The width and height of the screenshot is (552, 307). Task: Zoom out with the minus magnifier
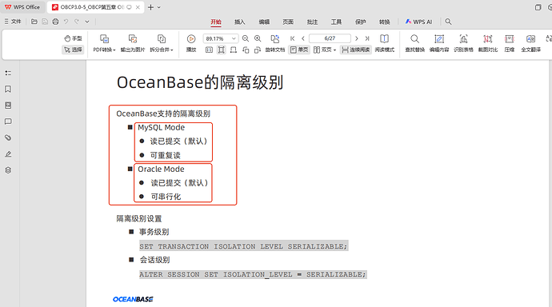(x=246, y=38)
